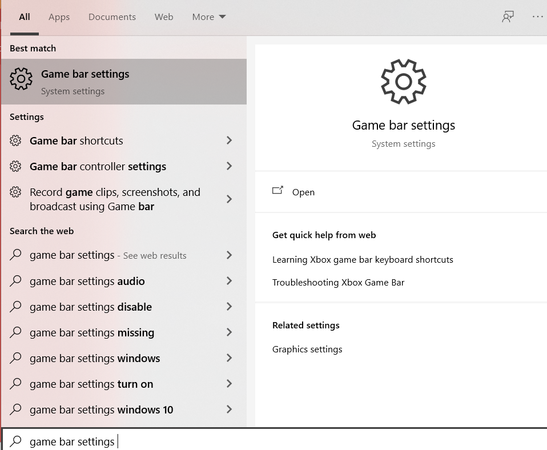
Task: Select 'game bar settings - See web results'
Action: tap(124, 255)
